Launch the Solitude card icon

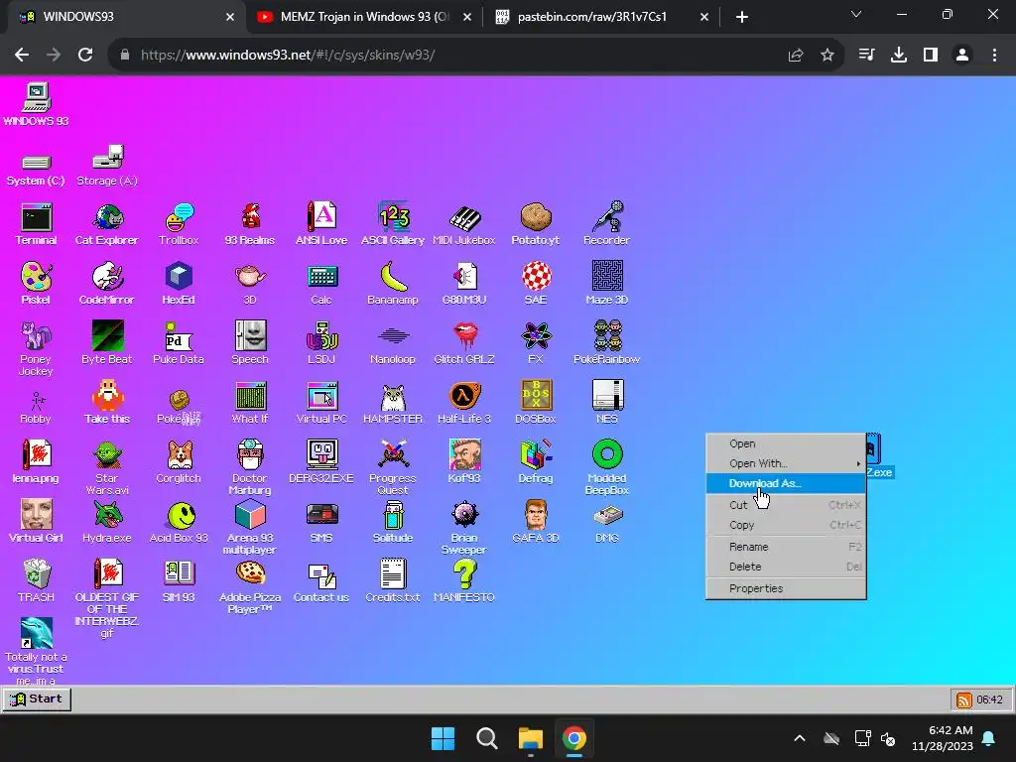click(393, 522)
